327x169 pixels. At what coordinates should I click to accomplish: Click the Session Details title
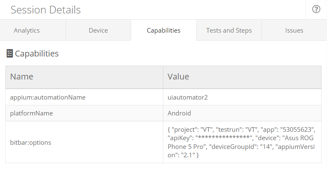tap(46, 10)
